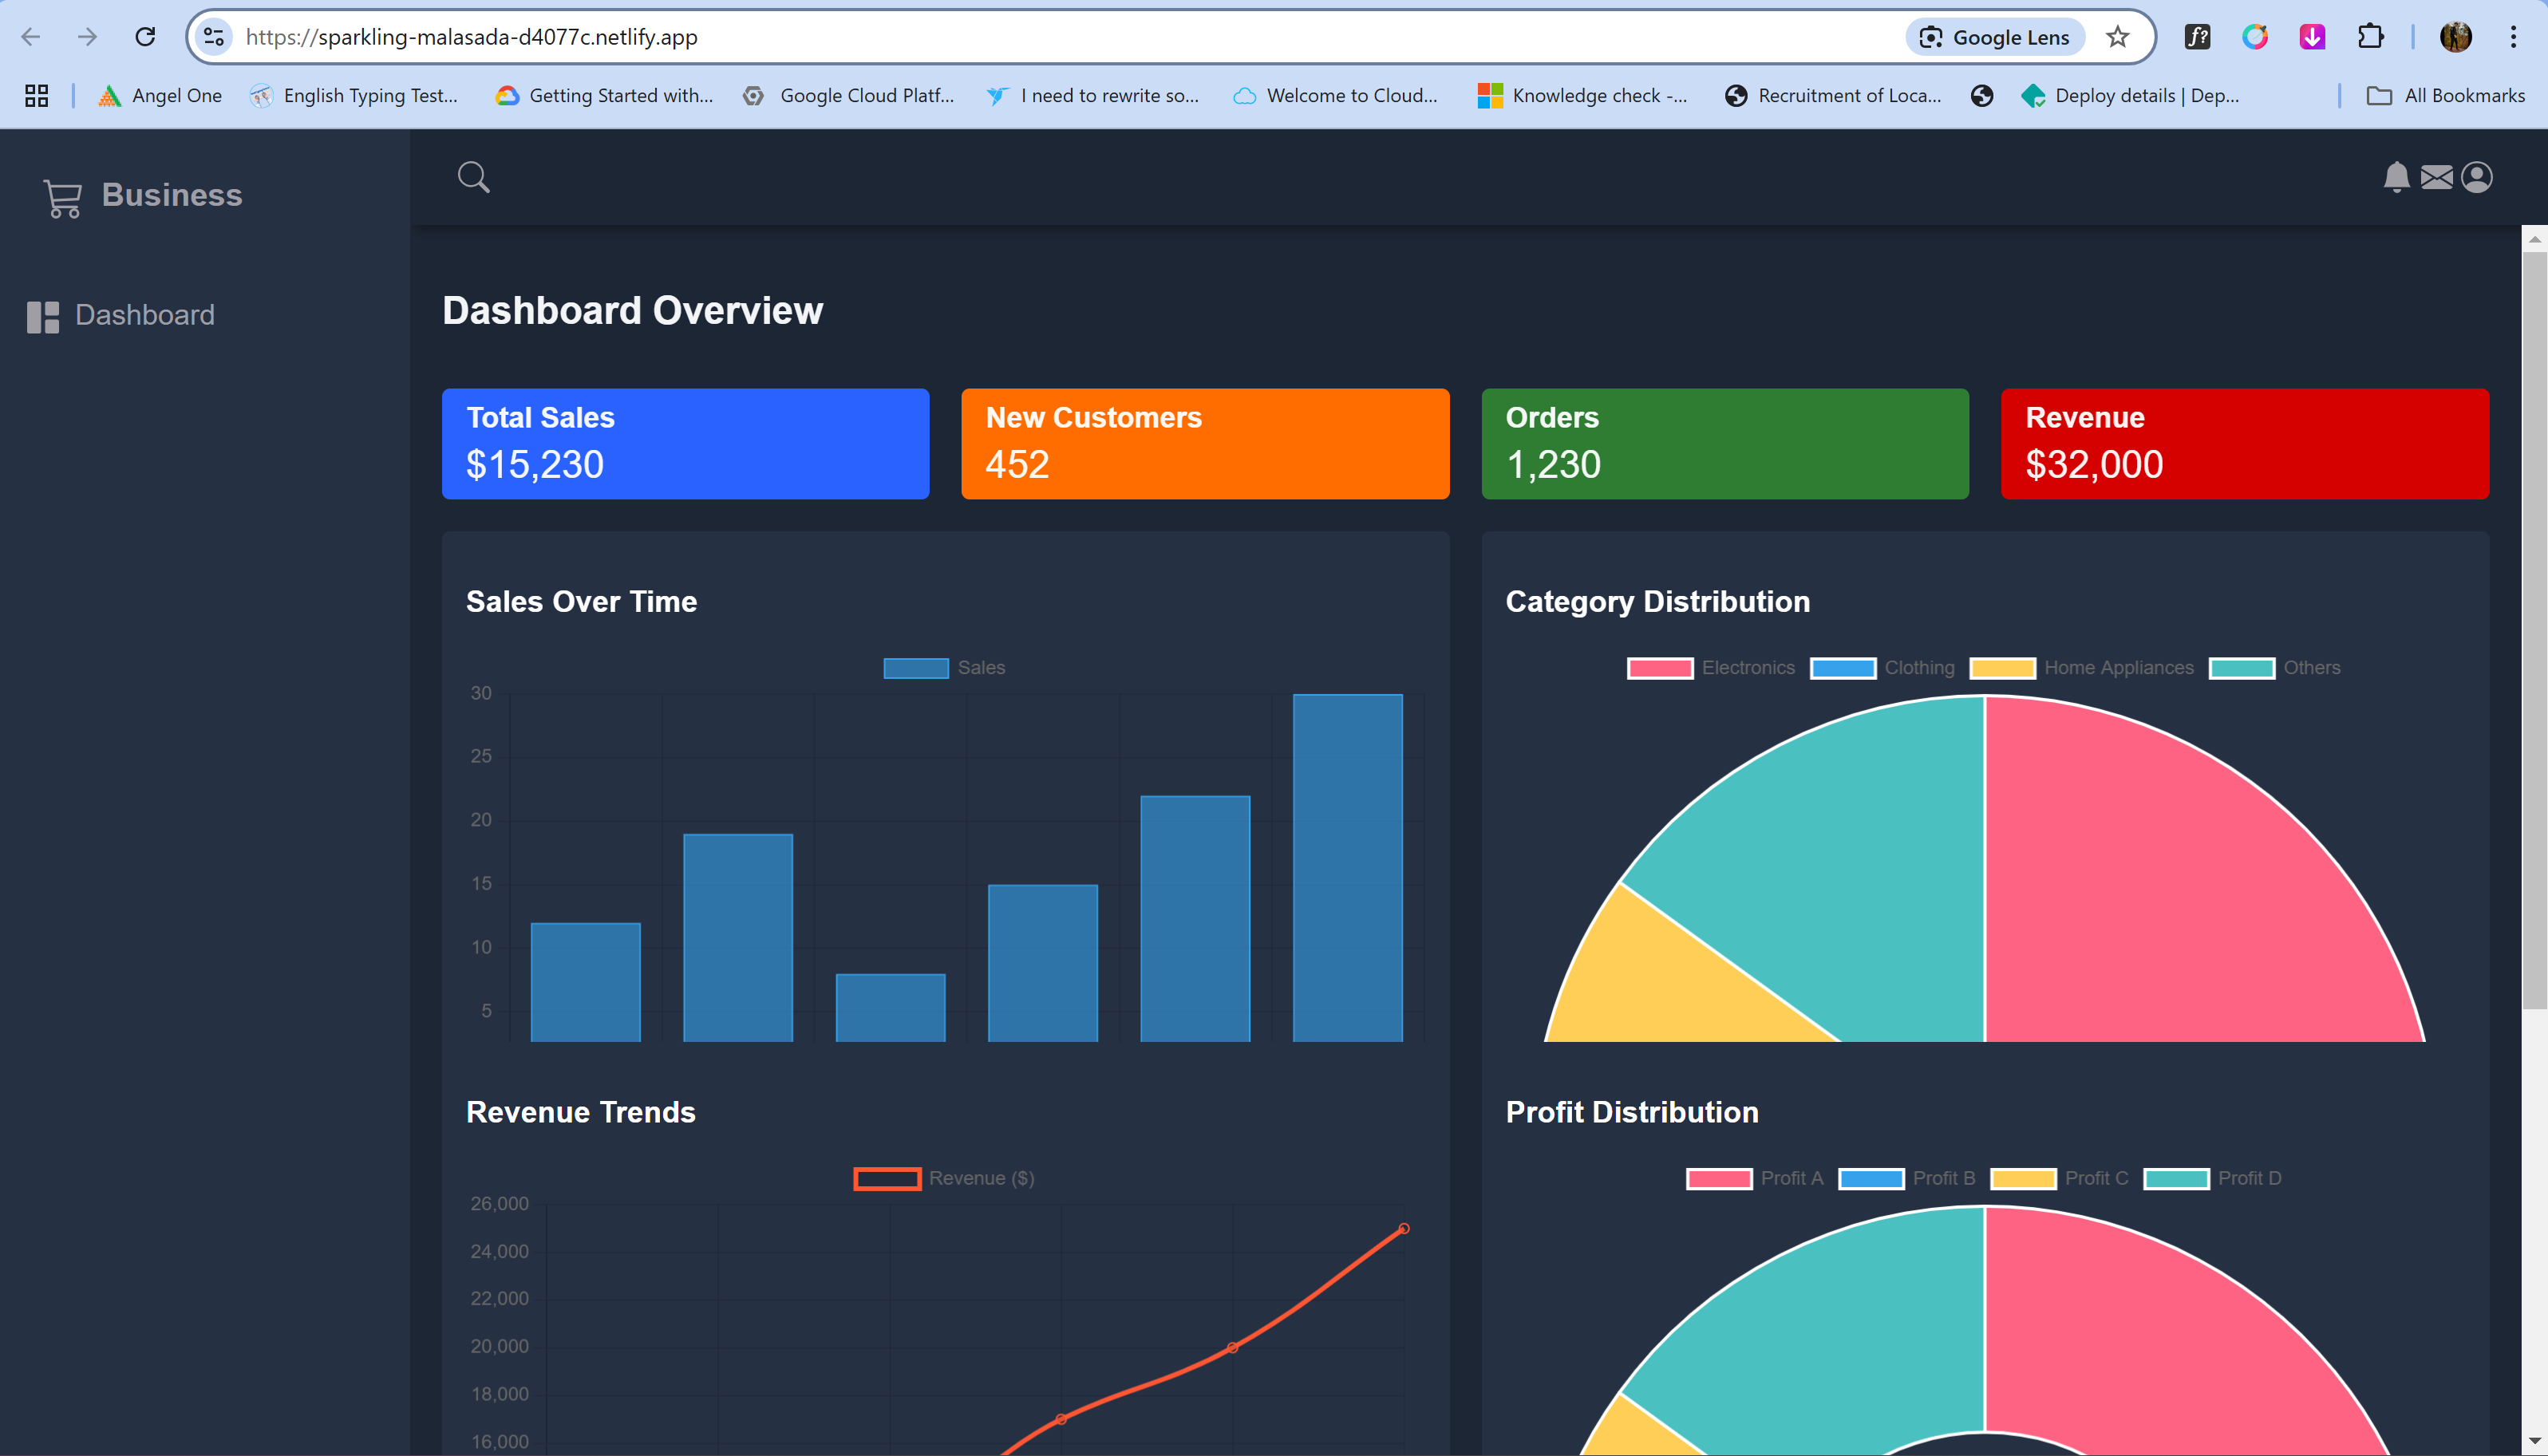Screen dimensions: 2548x1456
Task: Reload the page with refresh icon
Action: (x=145, y=37)
